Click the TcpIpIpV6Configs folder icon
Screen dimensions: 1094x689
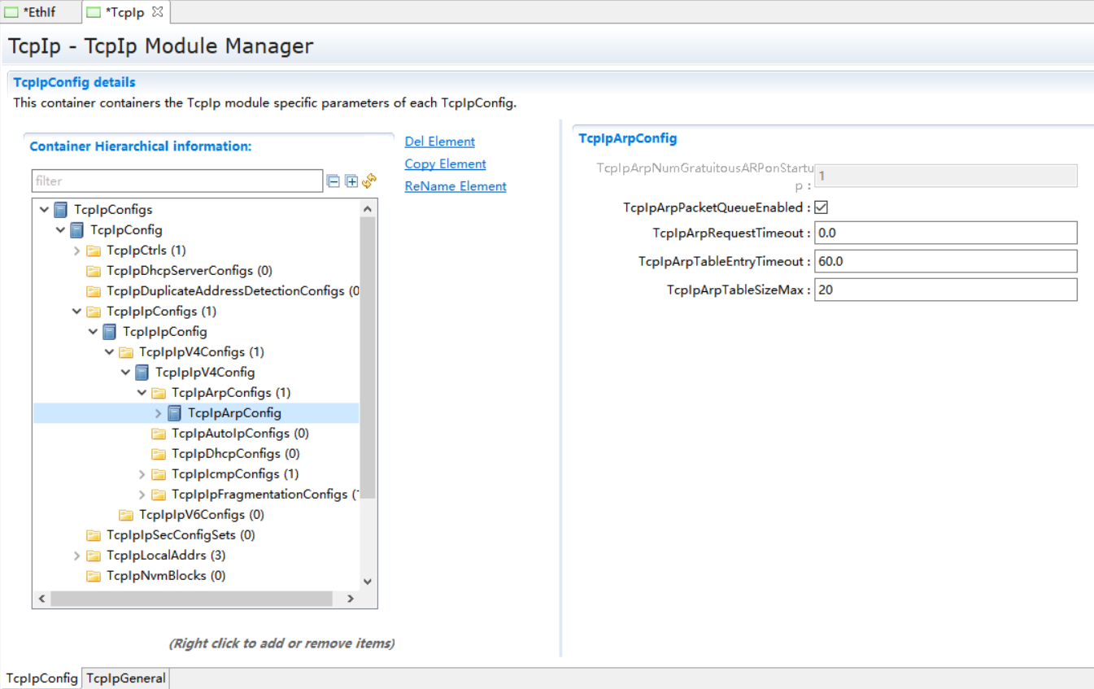[126, 515]
